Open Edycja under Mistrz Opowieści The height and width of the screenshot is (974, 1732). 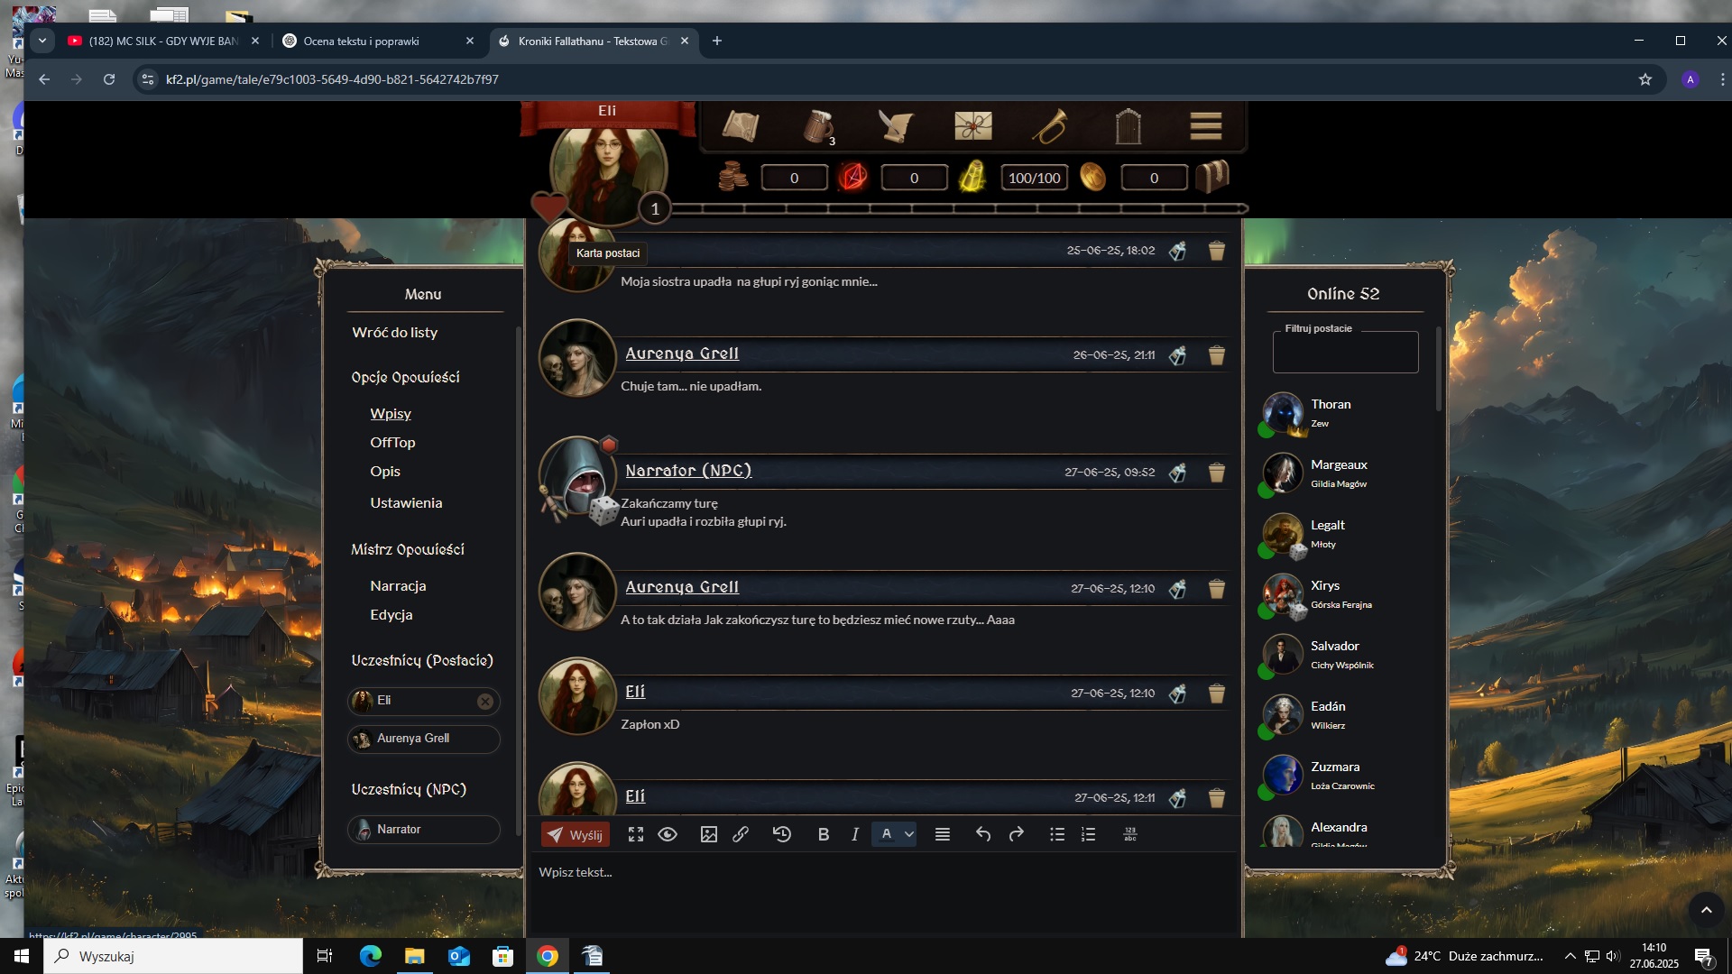(391, 615)
